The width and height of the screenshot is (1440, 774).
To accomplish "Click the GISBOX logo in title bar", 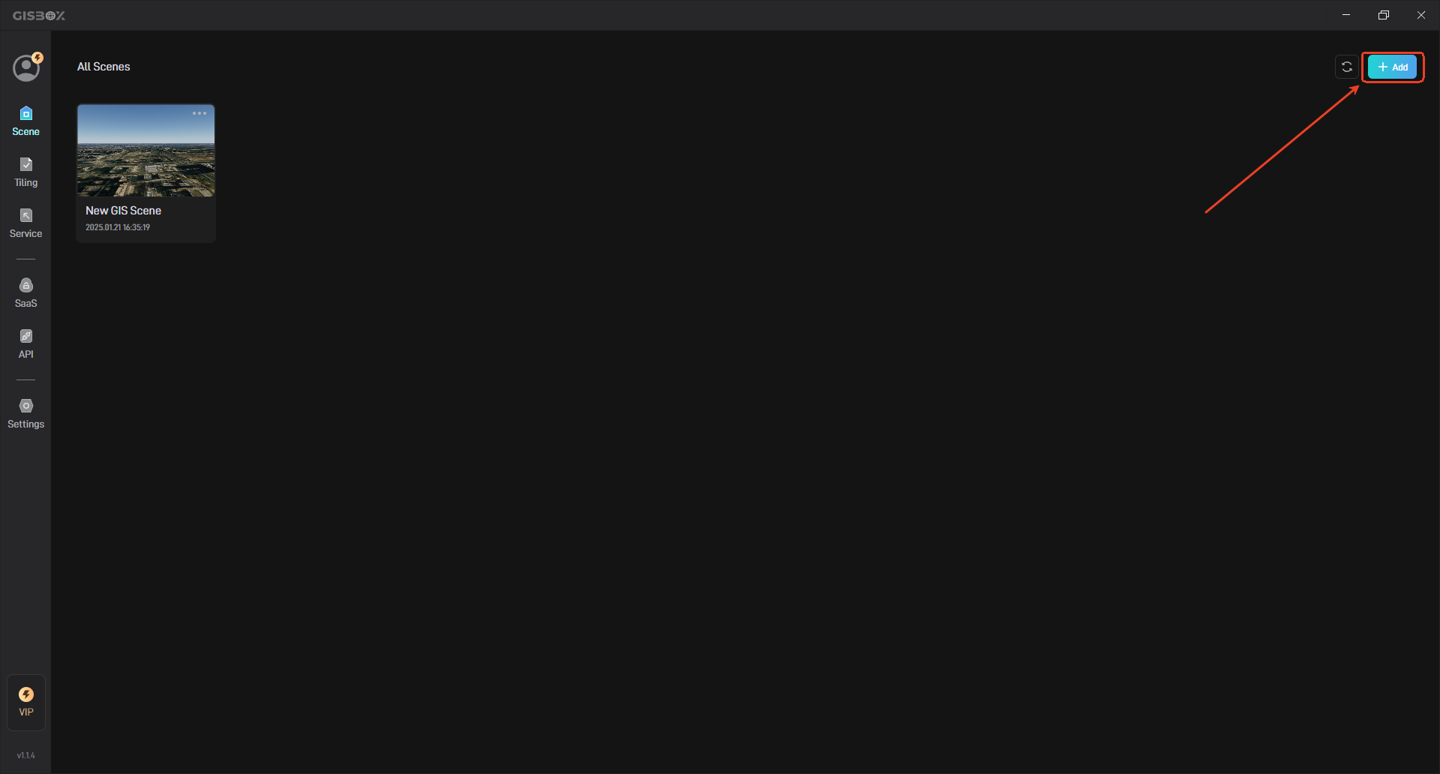I will pos(39,15).
